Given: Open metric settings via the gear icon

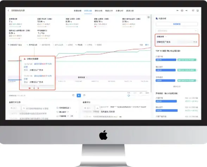Looking at the screenshot, I should tap(149, 17).
